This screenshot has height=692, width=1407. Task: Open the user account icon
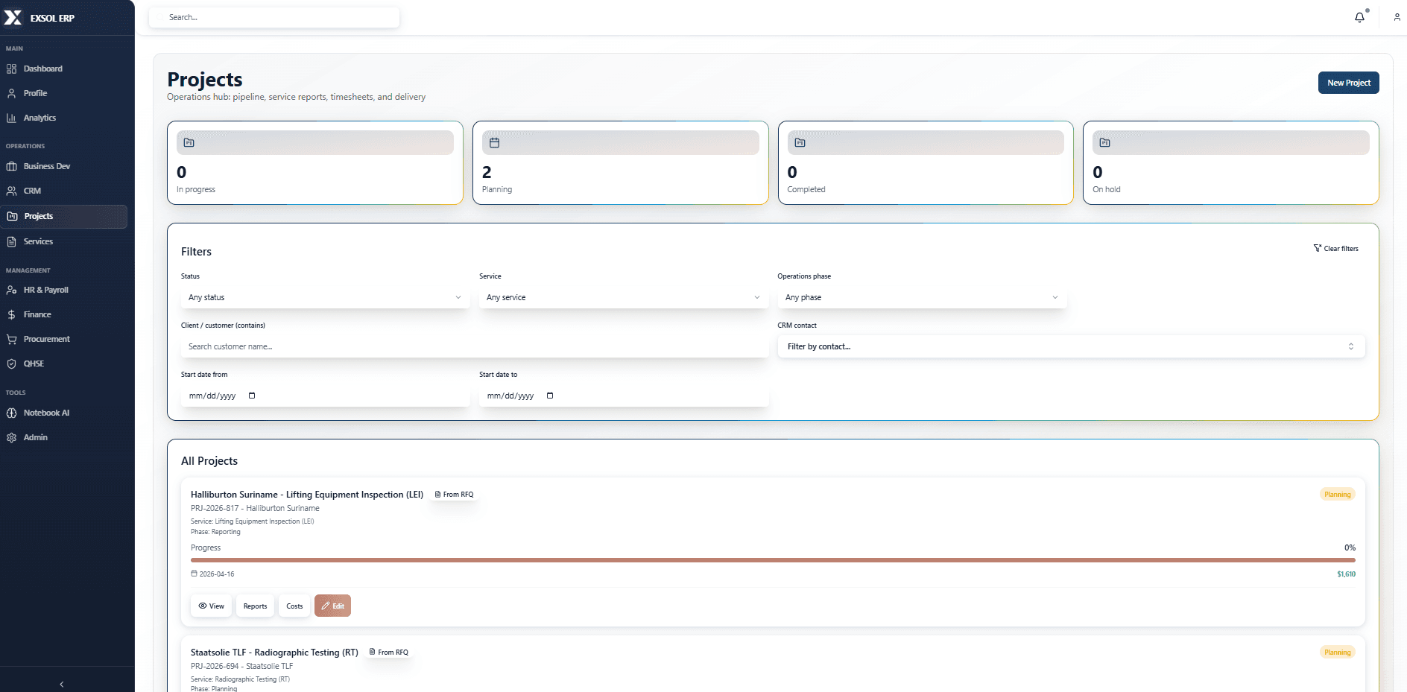[1397, 17]
